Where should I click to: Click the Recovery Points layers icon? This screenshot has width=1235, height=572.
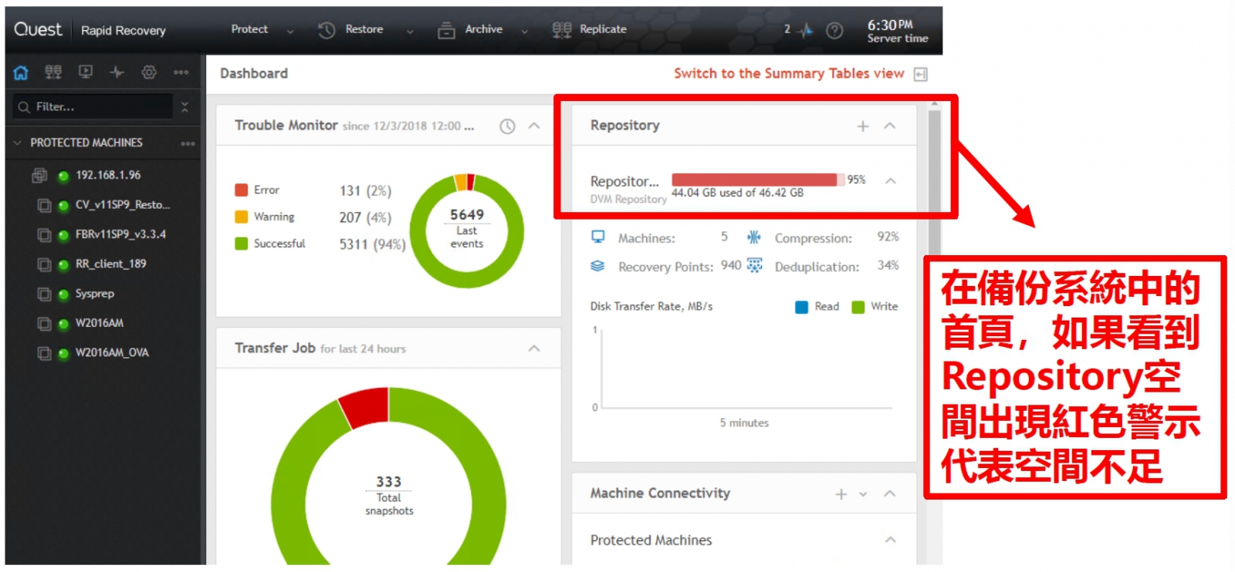click(x=597, y=266)
